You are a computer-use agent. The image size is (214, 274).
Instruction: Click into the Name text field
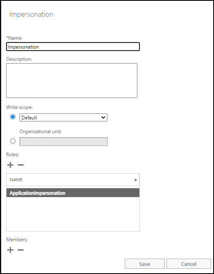point(73,47)
